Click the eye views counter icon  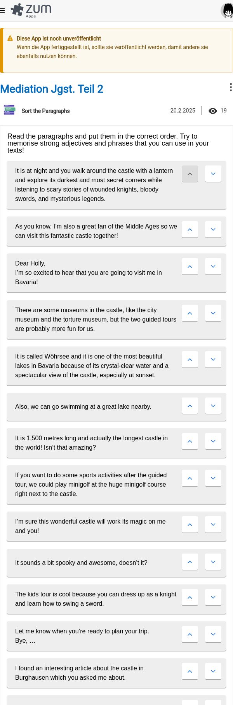(x=212, y=111)
